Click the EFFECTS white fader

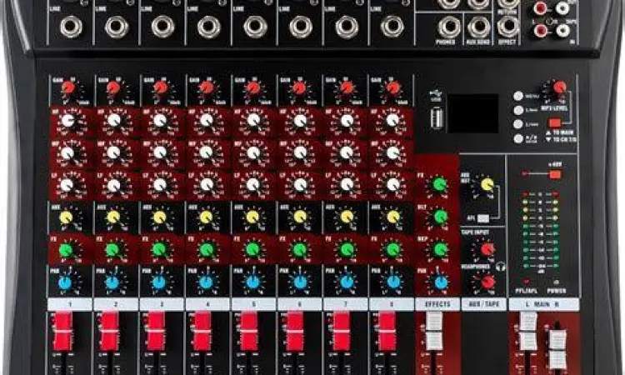(434, 332)
